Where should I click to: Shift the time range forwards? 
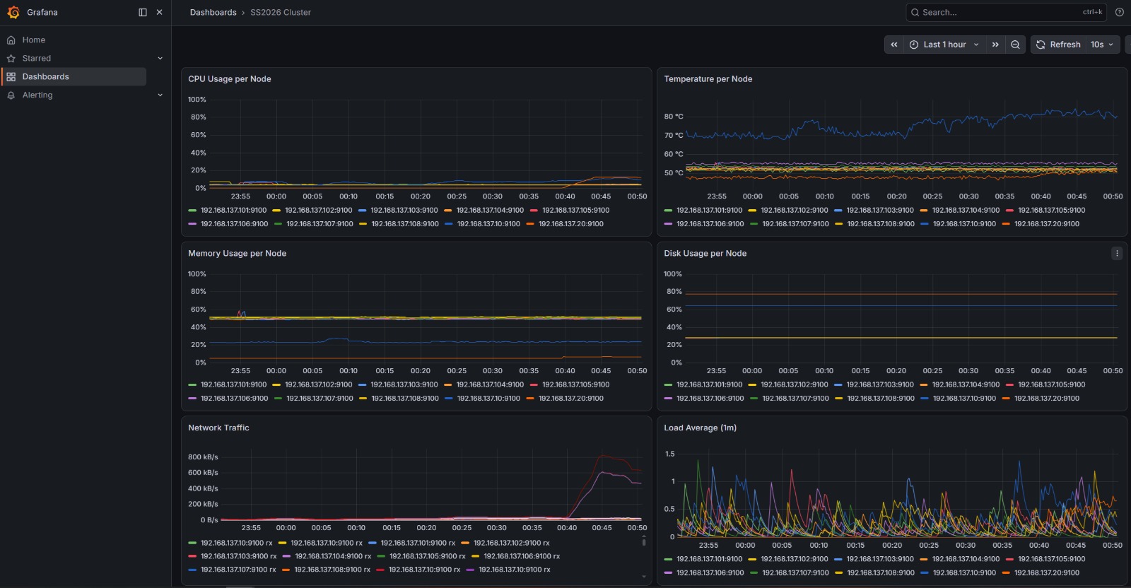(x=995, y=45)
